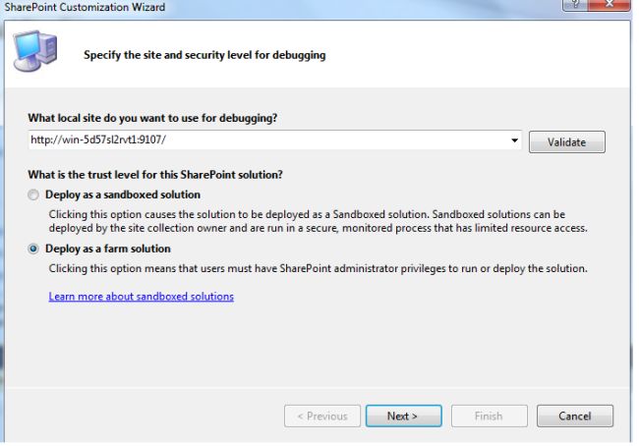Expand the local site URL dropdown arrow

tap(514, 141)
